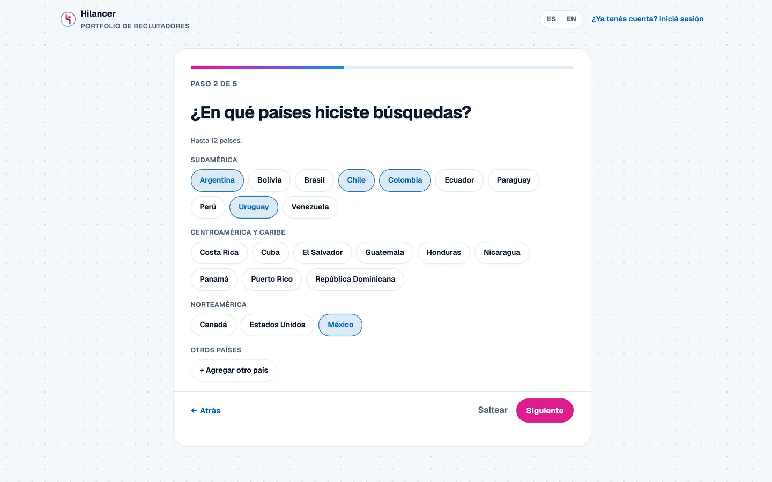Select the Nicaragua chip
The height and width of the screenshot is (482, 772).
tap(502, 253)
